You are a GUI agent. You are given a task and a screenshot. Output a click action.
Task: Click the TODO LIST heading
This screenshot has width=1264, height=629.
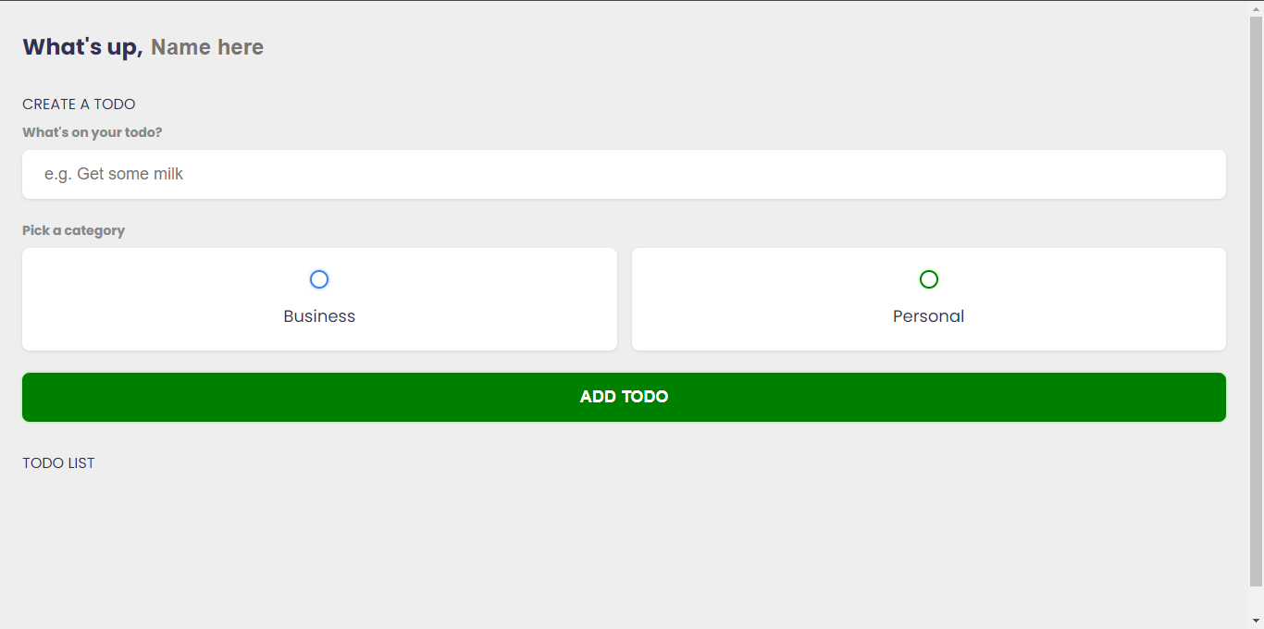58,463
